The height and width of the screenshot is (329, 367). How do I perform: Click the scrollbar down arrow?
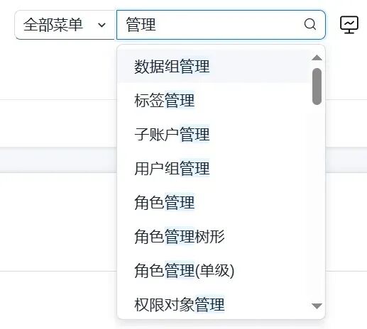(x=317, y=306)
